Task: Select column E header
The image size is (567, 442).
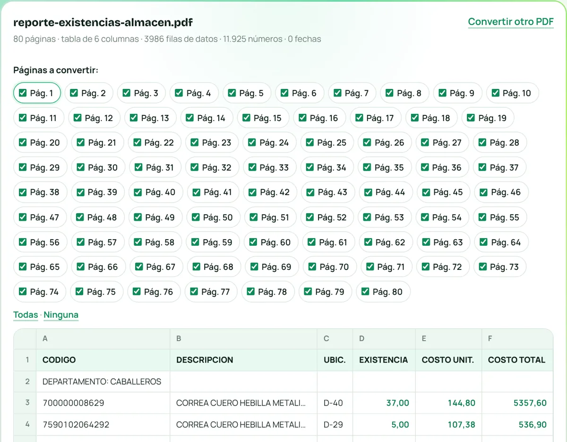Action: 448,339
